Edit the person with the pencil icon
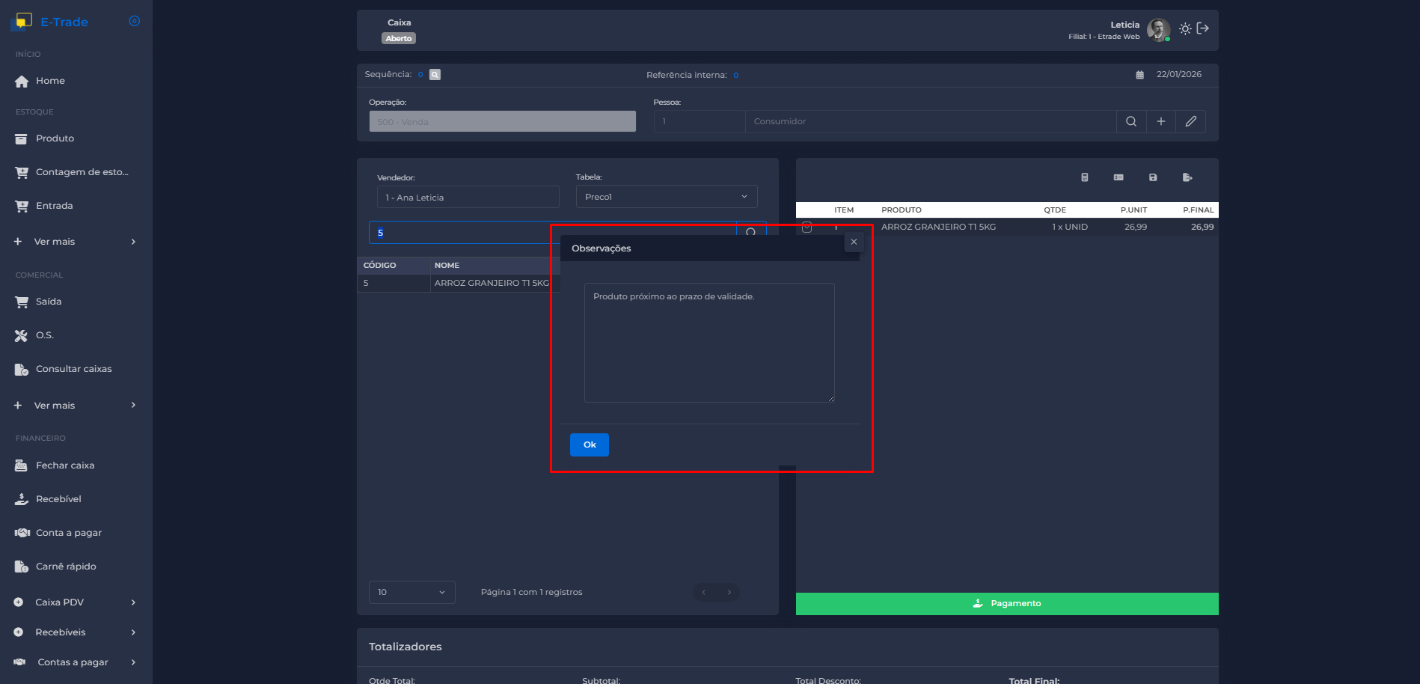Image resolution: width=1420 pixels, height=684 pixels. click(x=1190, y=121)
